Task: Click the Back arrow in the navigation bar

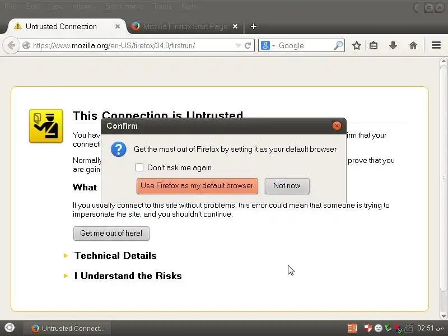Action: coord(11,45)
